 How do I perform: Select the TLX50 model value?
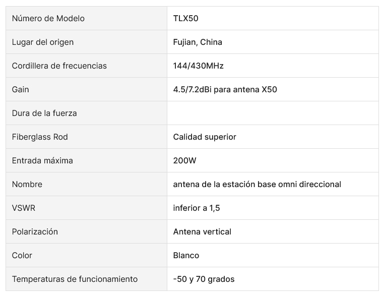point(186,19)
